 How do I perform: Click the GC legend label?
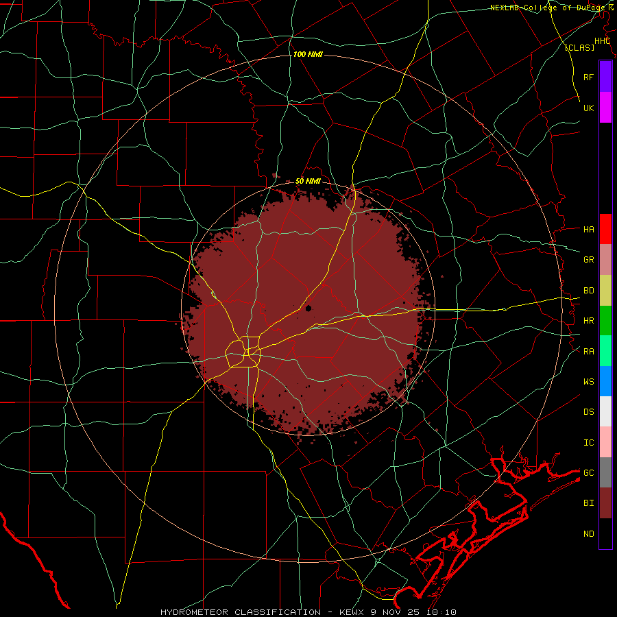click(x=588, y=472)
